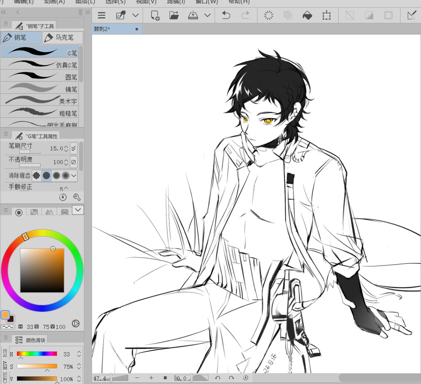This screenshot has width=421, height=384.
Task: Expand dropdown next to CLIP STUDIO launcher
Action: pyautogui.click(x=136, y=15)
